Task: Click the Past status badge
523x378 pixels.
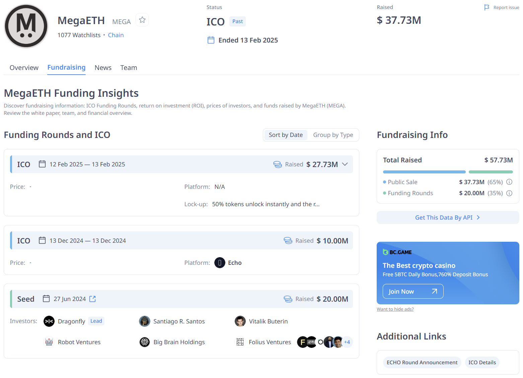Action: 237,21
